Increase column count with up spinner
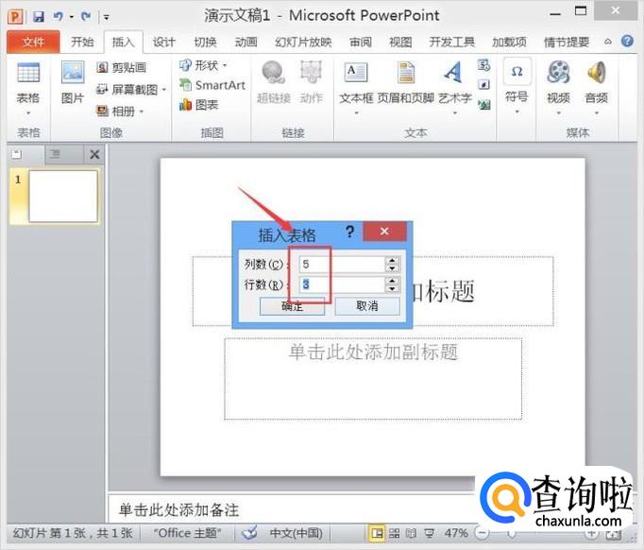This screenshot has width=644, height=550. coord(392,261)
